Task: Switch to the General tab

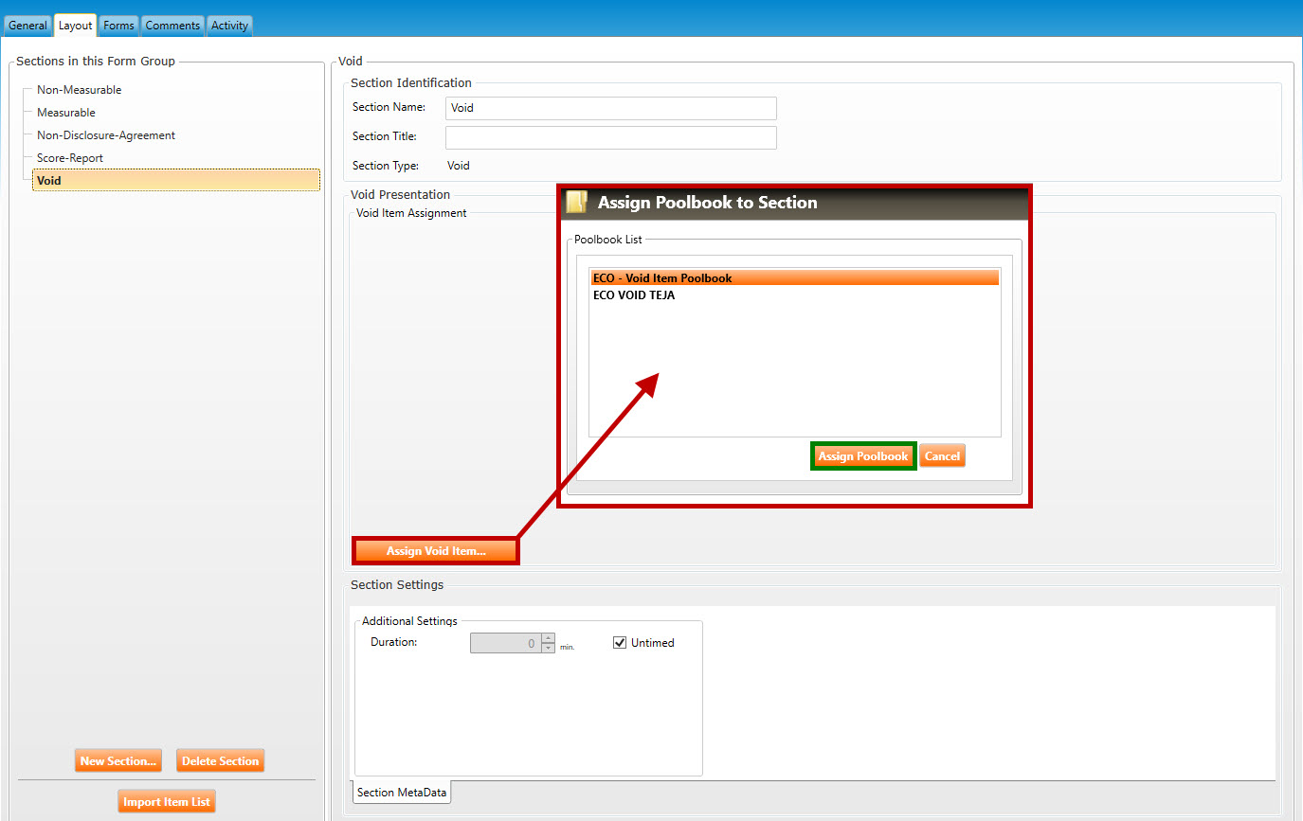Action: tap(27, 26)
